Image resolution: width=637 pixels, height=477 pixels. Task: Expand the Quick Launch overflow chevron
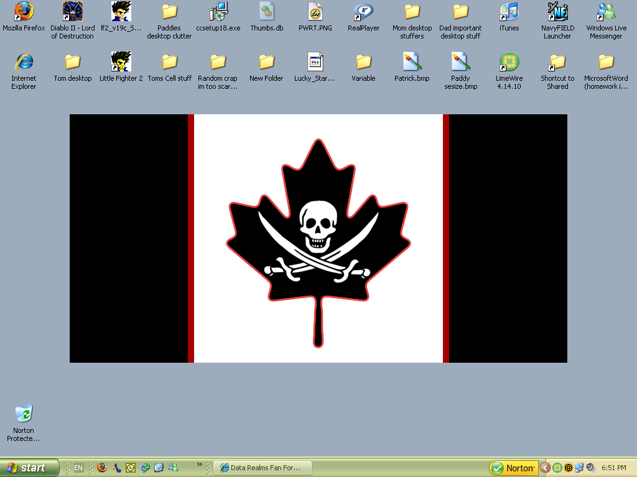[x=200, y=464]
